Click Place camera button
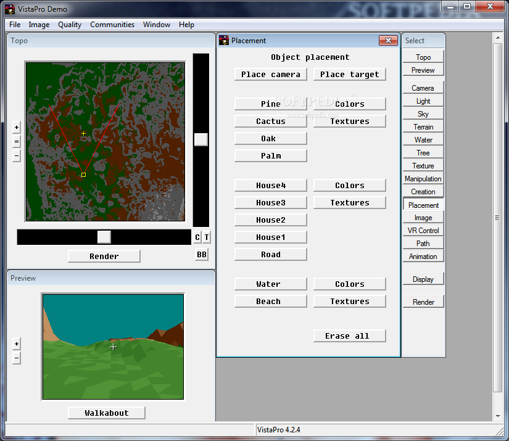This screenshot has width=509, height=441. (271, 74)
